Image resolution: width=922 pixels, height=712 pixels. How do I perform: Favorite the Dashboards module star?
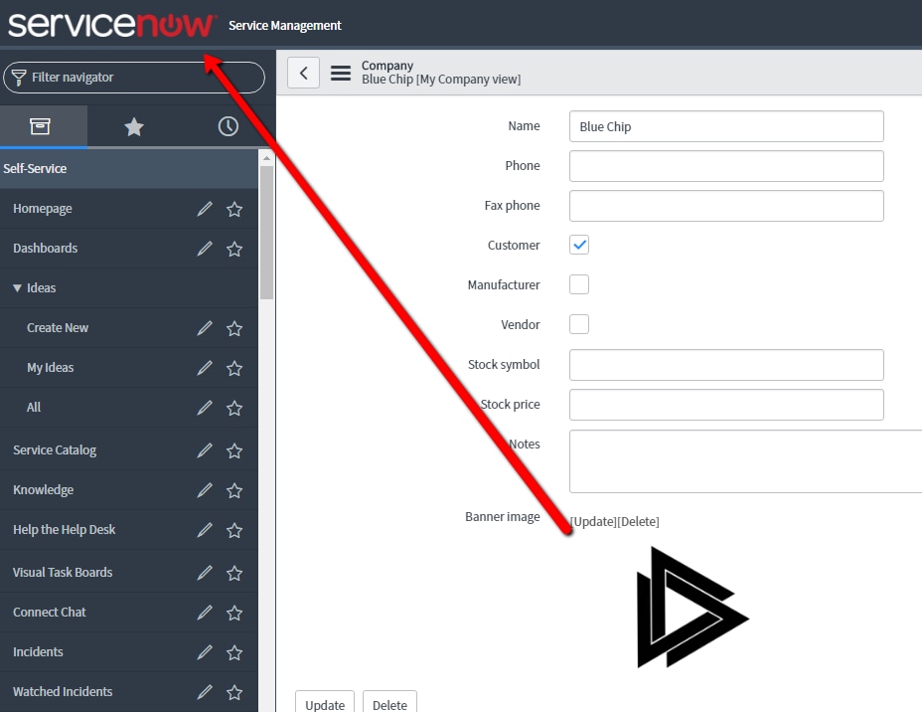(234, 249)
